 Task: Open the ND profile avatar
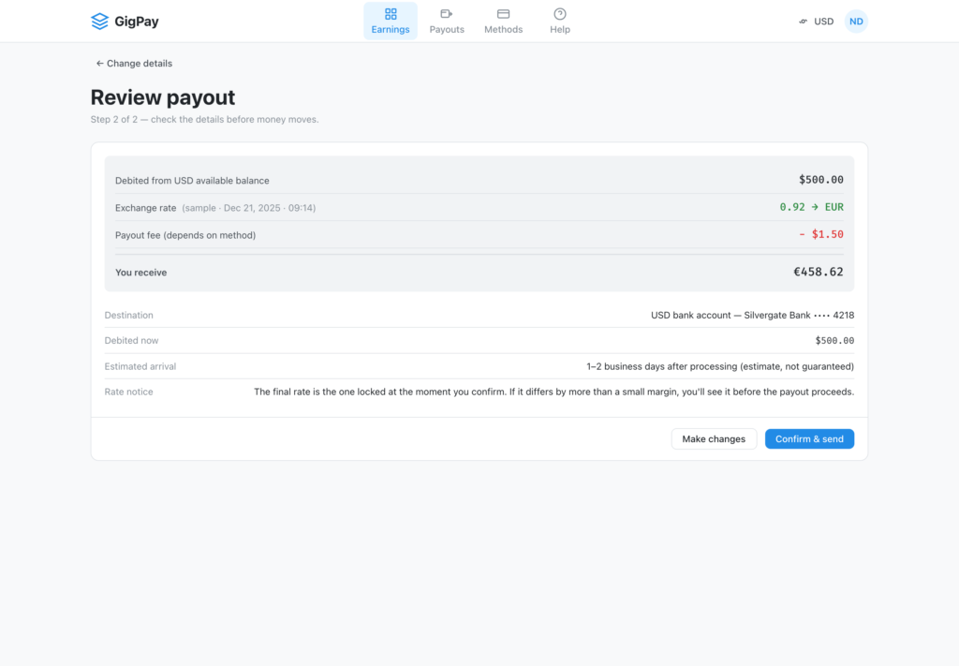[x=856, y=22]
